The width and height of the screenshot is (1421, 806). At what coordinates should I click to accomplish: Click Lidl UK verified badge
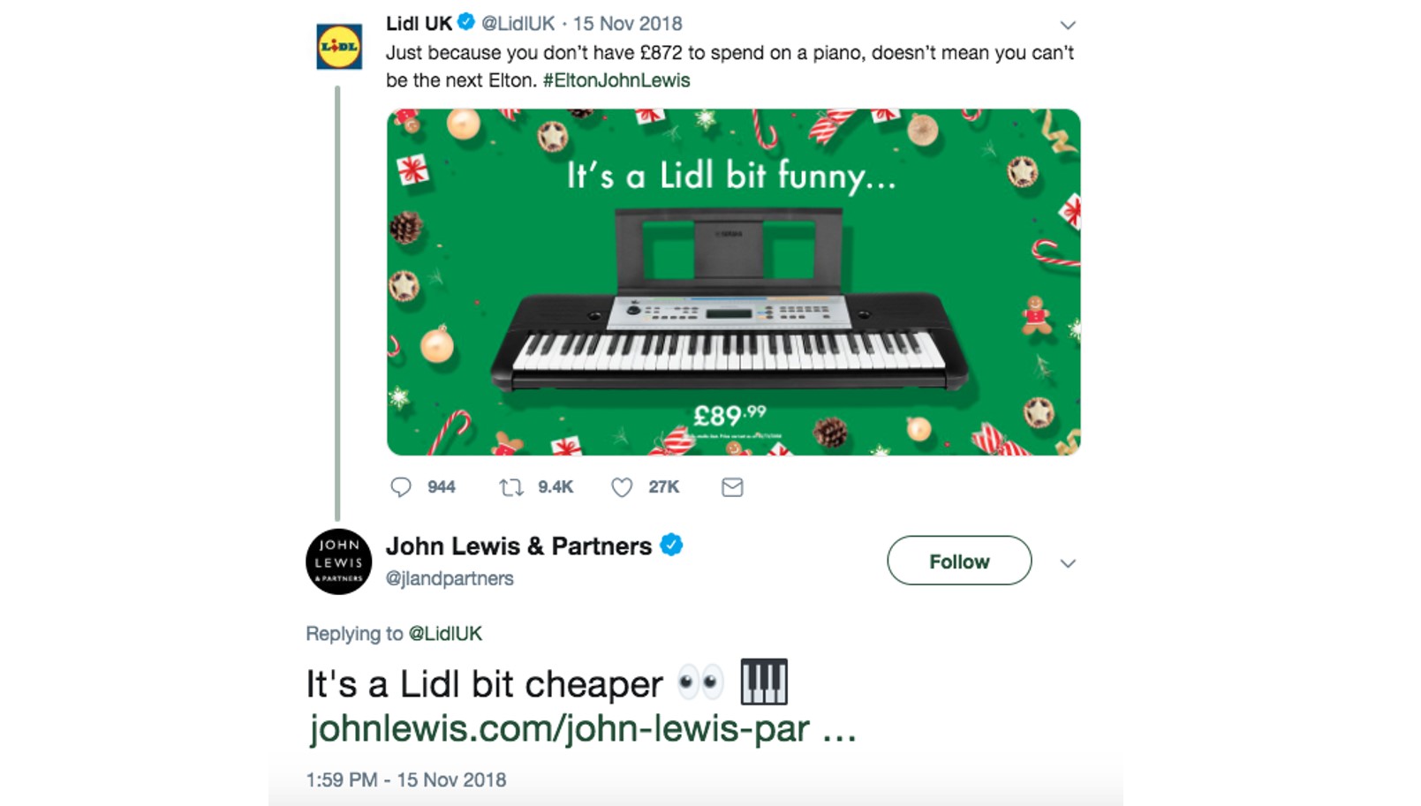(466, 23)
